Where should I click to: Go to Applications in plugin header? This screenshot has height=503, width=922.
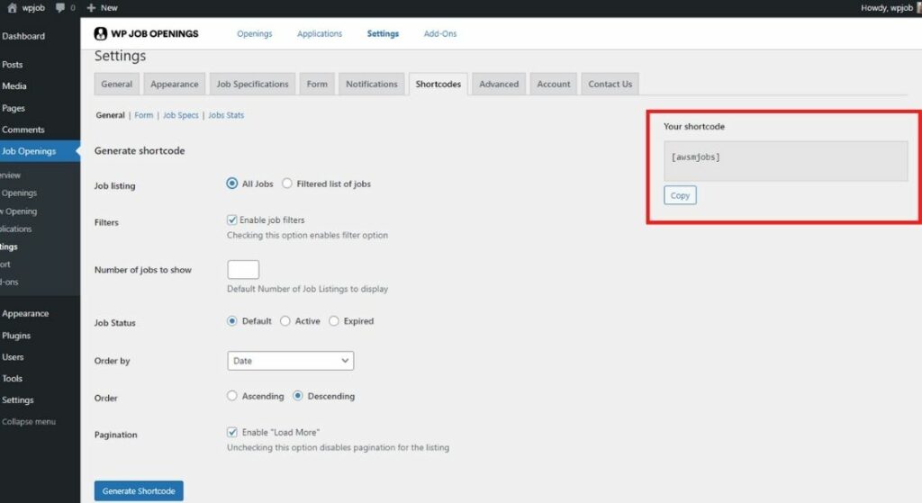tap(320, 33)
